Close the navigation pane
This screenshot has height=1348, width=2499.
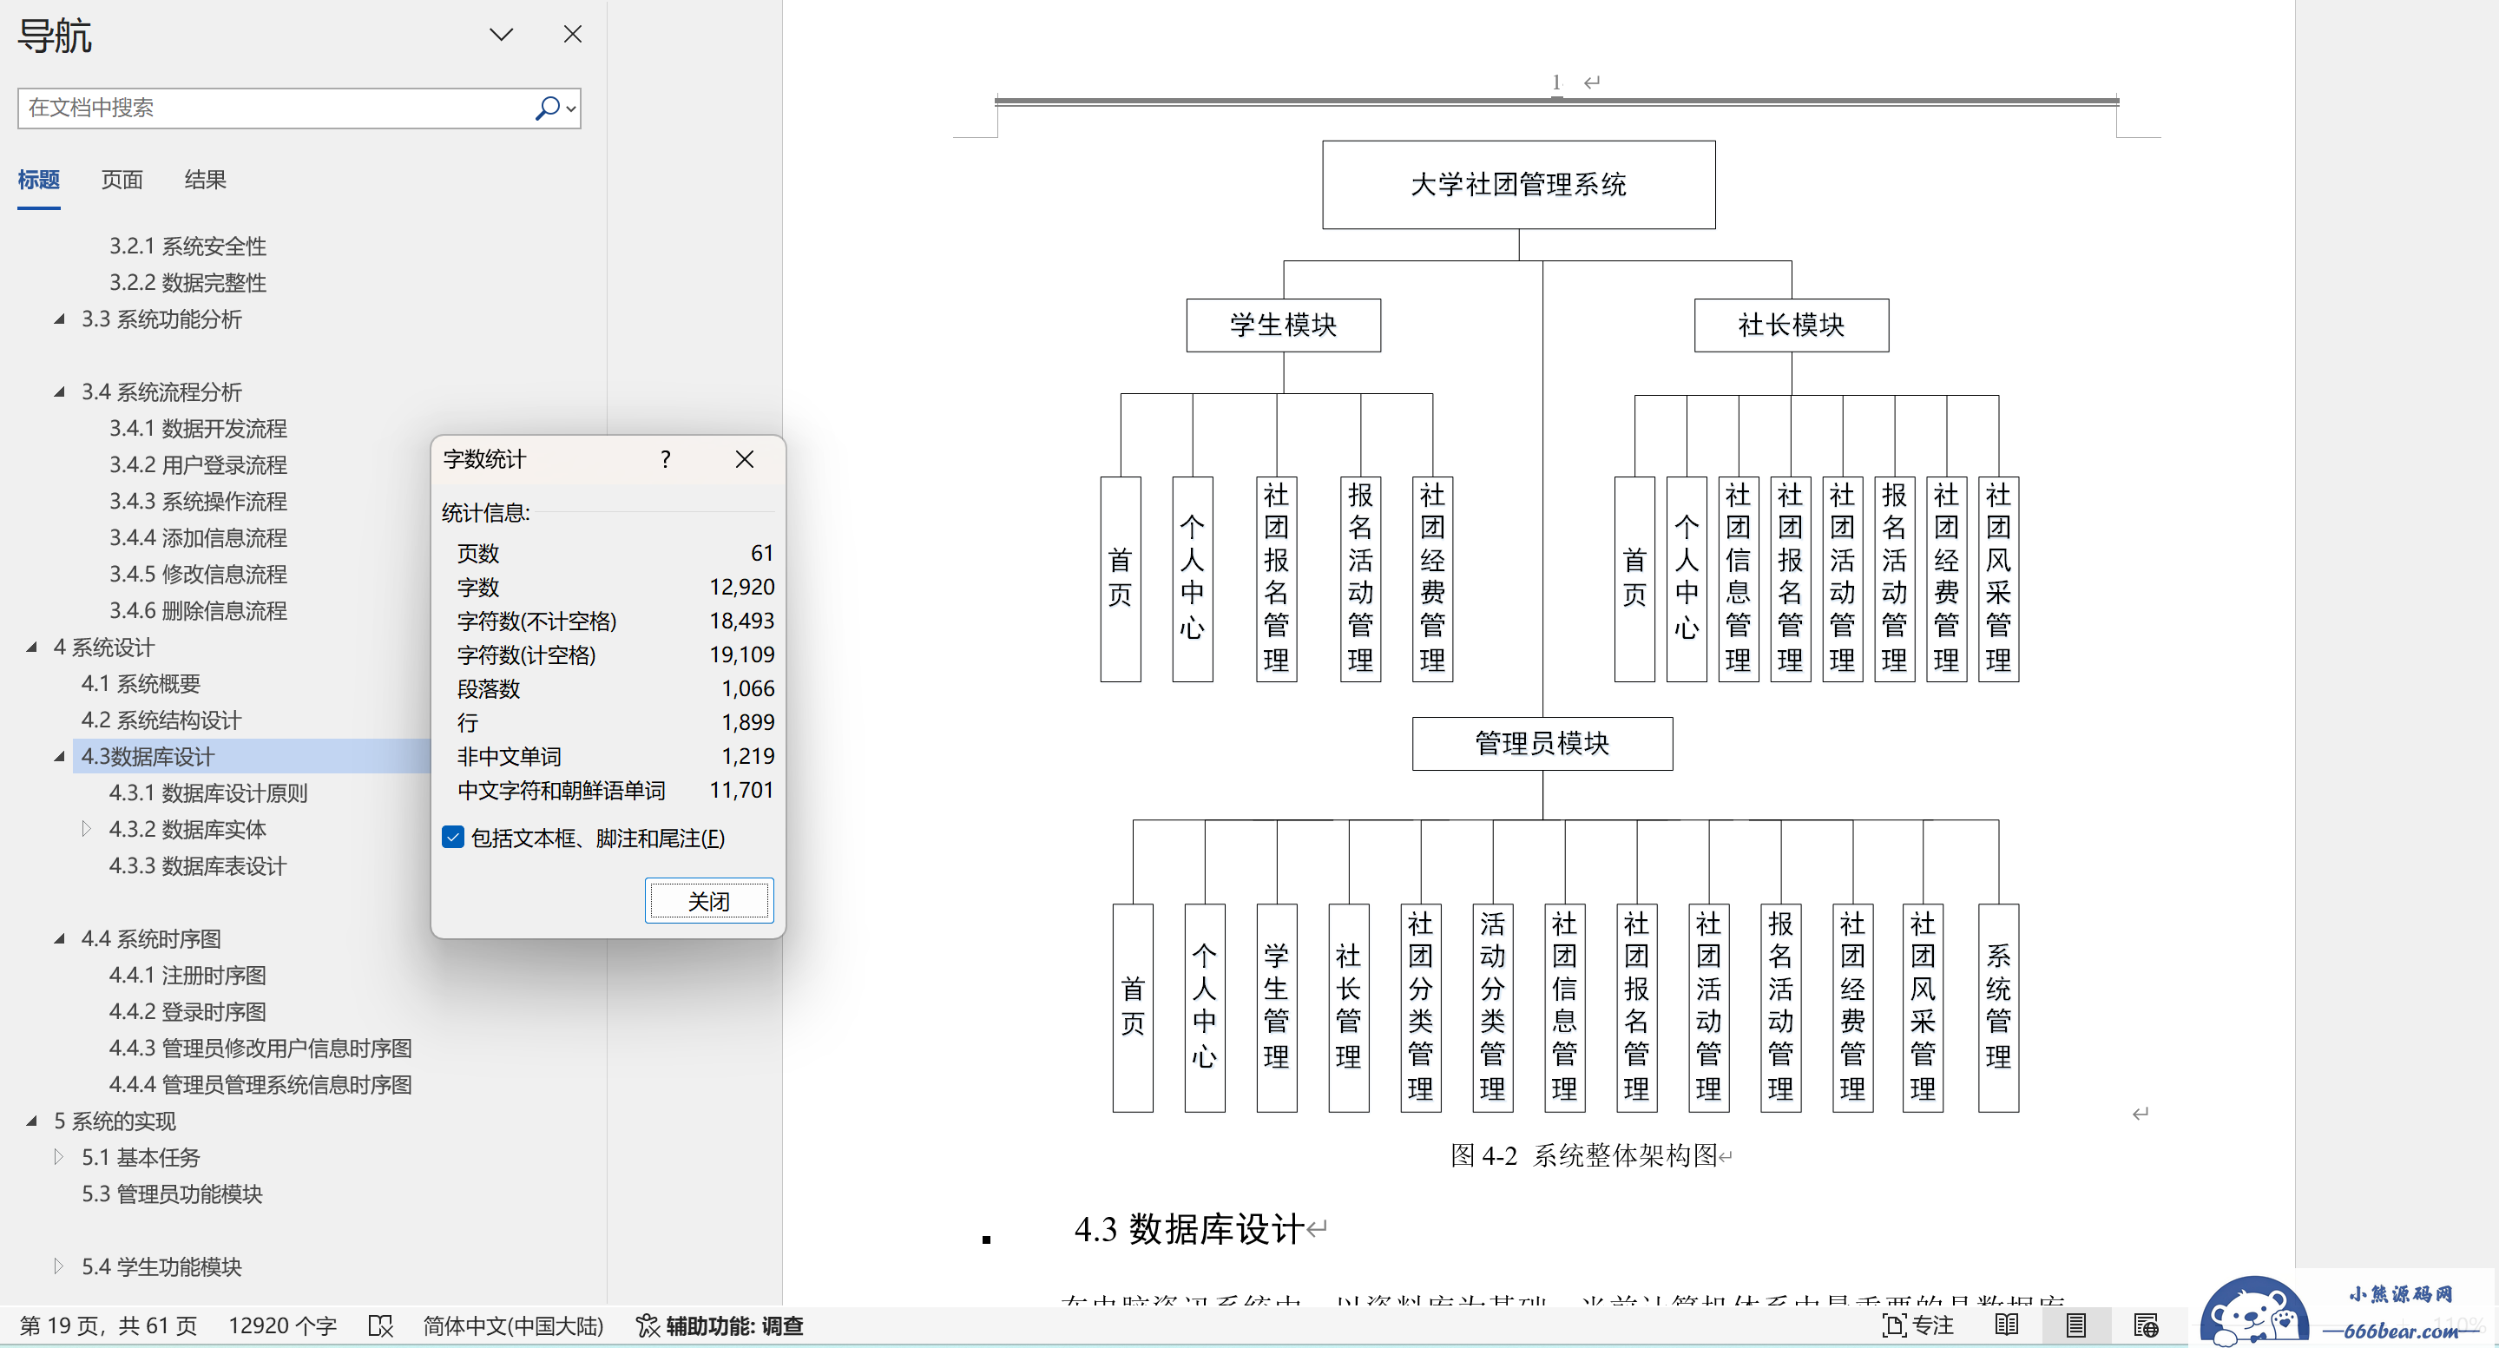[572, 35]
